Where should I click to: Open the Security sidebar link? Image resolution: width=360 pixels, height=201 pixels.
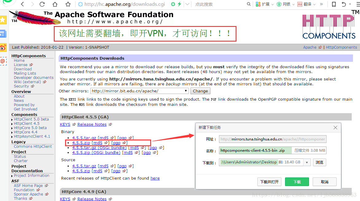[22, 86]
